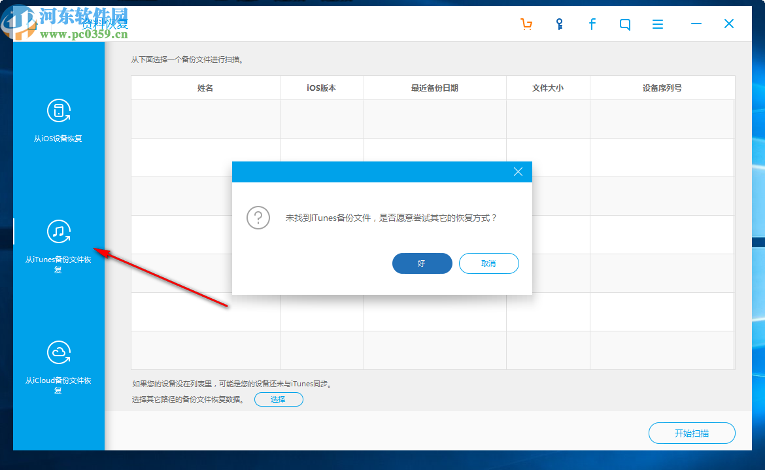Screen dimensions: 765x470
Task: Confirm with the 好 button
Action: pyautogui.click(x=422, y=263)
